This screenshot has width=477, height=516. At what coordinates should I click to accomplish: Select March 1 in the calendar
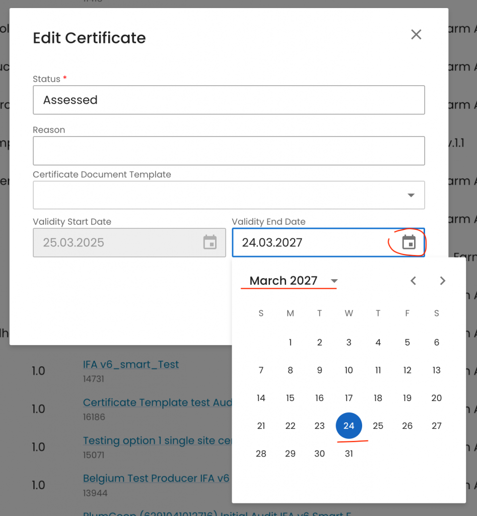point(290,343)
